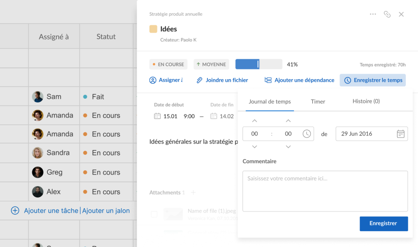Select the Journal de temps tab
The image size is (418, 247).
click(270, 102)
